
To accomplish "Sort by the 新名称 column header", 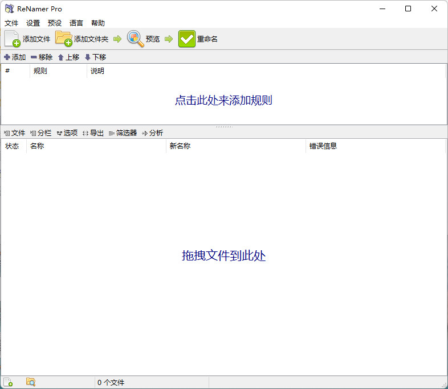I will coord(236,146).
